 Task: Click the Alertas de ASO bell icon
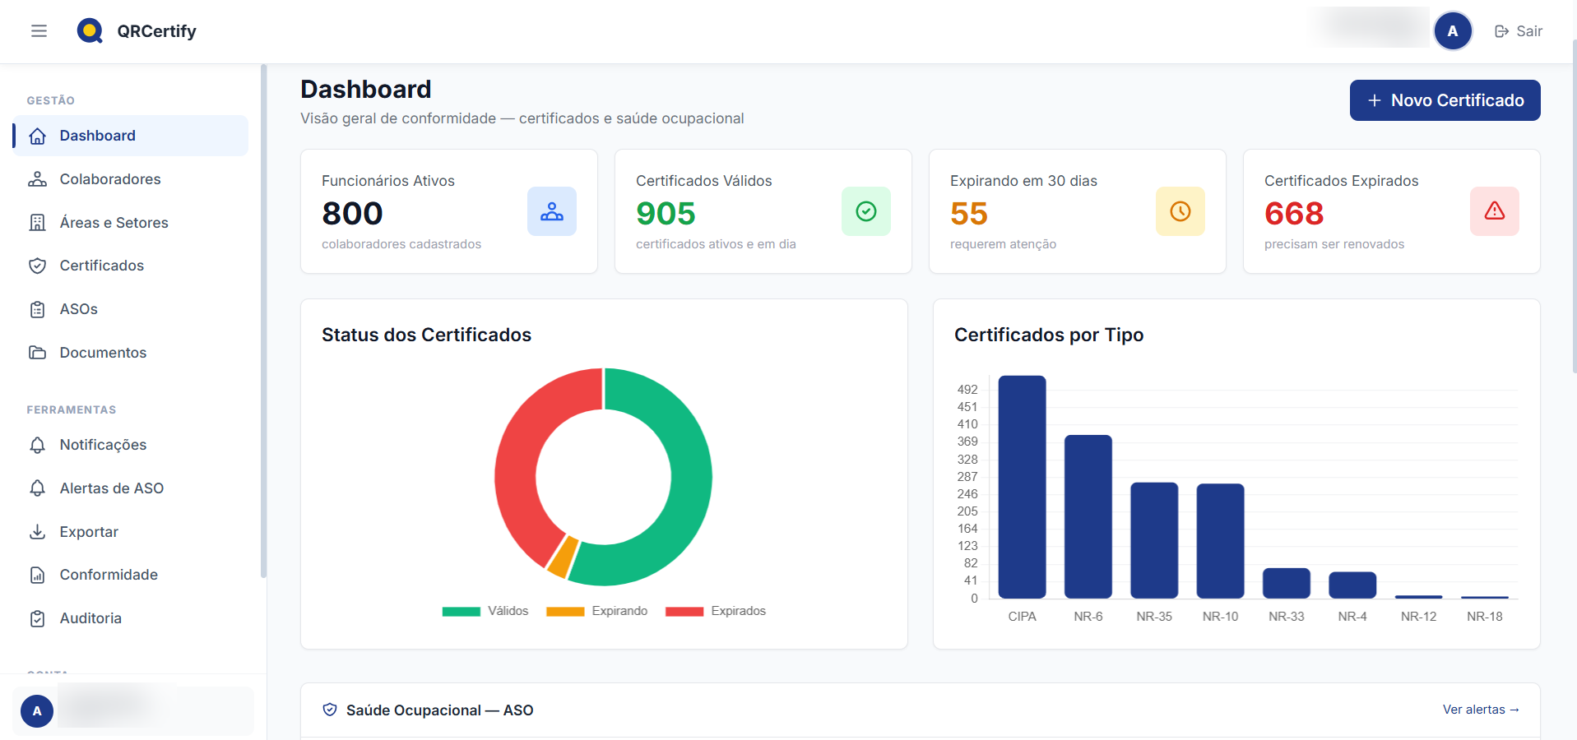click(x=38, y=488)
